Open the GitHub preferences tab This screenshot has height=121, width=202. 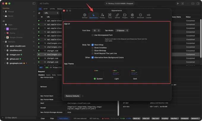[117, 16]
